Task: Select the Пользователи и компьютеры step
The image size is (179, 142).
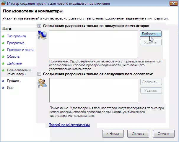Action: 19,72
